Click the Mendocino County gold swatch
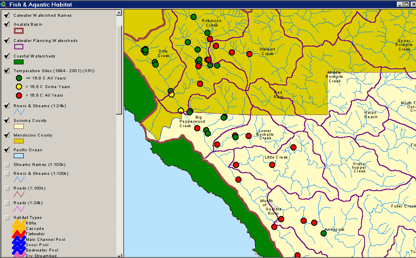 [x=19, y=141]
